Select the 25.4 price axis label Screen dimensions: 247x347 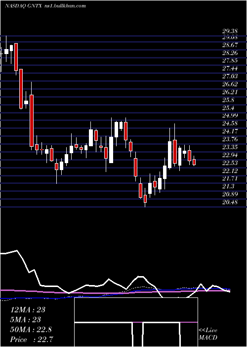click(x=228, y=108)
